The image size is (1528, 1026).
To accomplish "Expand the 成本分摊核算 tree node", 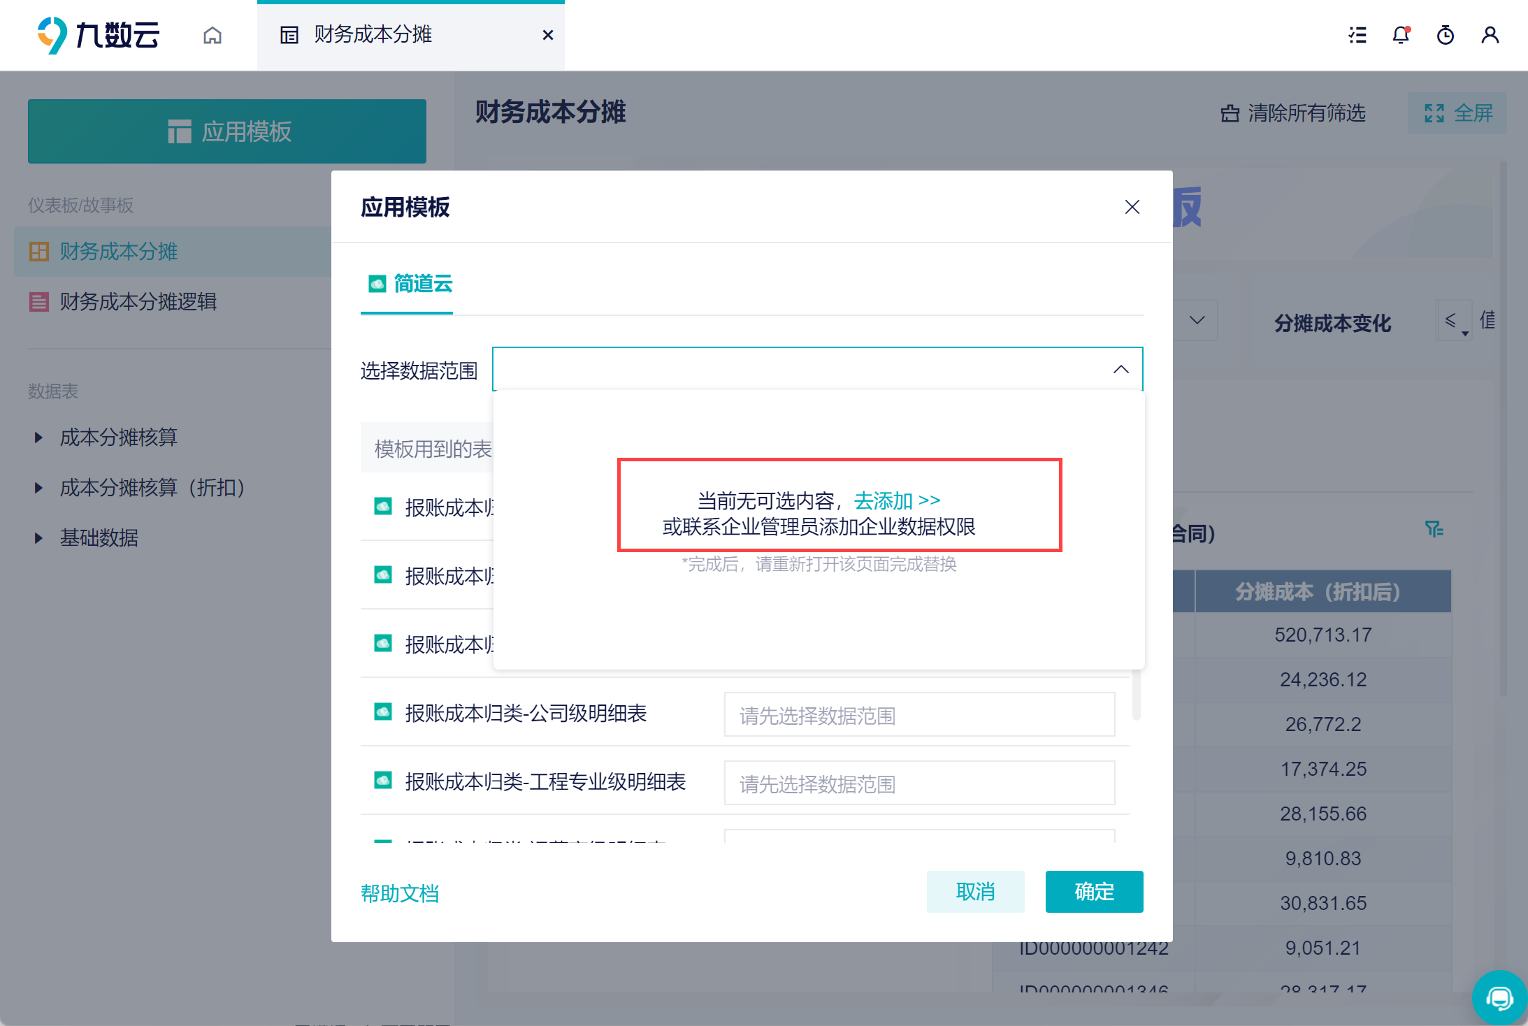I will coord(38,438).
